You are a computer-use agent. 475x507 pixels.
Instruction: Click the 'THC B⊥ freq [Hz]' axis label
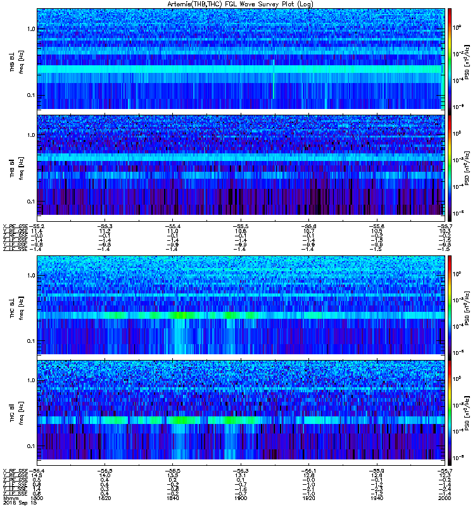click(16, 308)
